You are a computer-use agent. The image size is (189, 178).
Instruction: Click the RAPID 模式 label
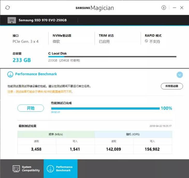[x=153, y=36]
